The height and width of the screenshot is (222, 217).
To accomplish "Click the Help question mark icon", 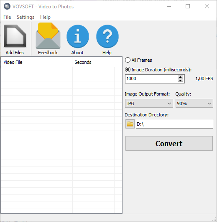I will [x=107, y=36].
